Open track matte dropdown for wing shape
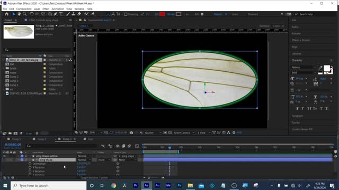The width and height of the screenshot is (339, 190). (x=104, y=160)
